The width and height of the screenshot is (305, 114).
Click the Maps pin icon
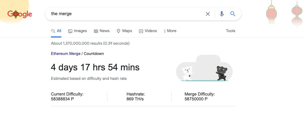118,31
